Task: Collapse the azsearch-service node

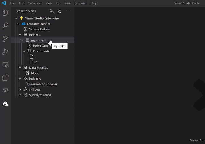Action: tap(18, 24)
